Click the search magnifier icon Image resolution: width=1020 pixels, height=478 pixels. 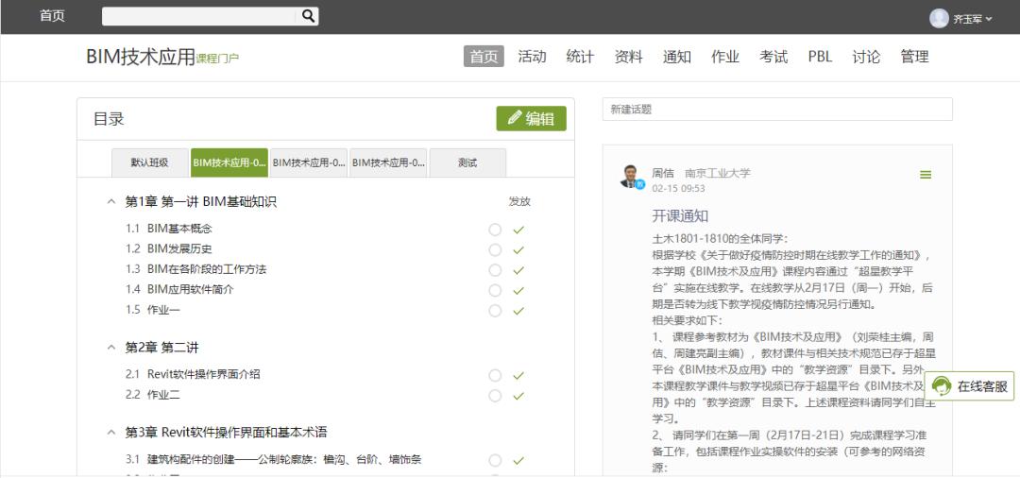[308, 16]
